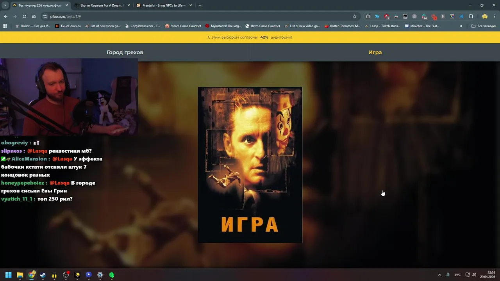500x281 pixels.
Task: Click the microphone tray icon
Action: click(448, 275)
